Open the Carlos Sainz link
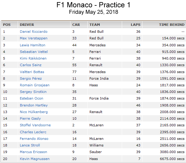Image resolution: width=186 pixels, height=163 pixels. pos(31,65)
